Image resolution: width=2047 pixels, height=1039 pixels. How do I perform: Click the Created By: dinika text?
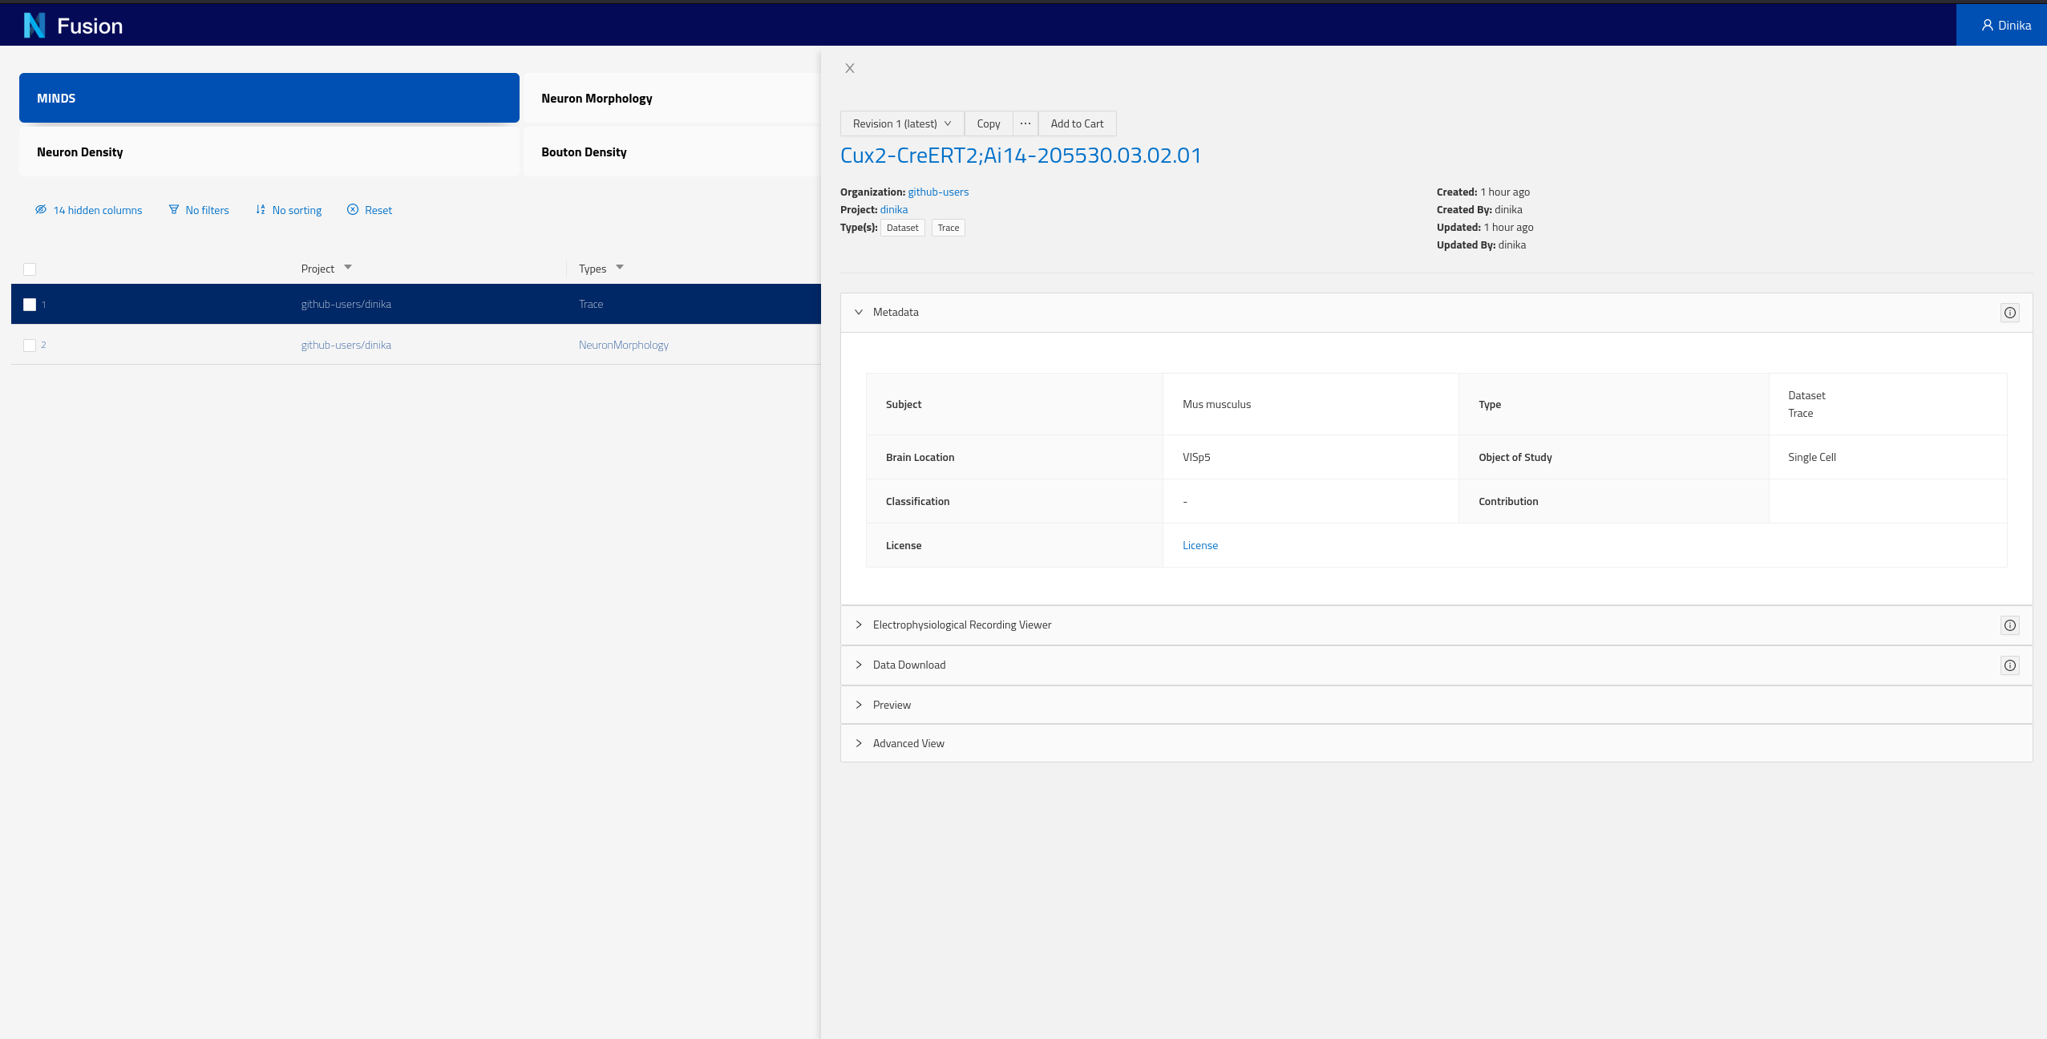coord(1479,209)
